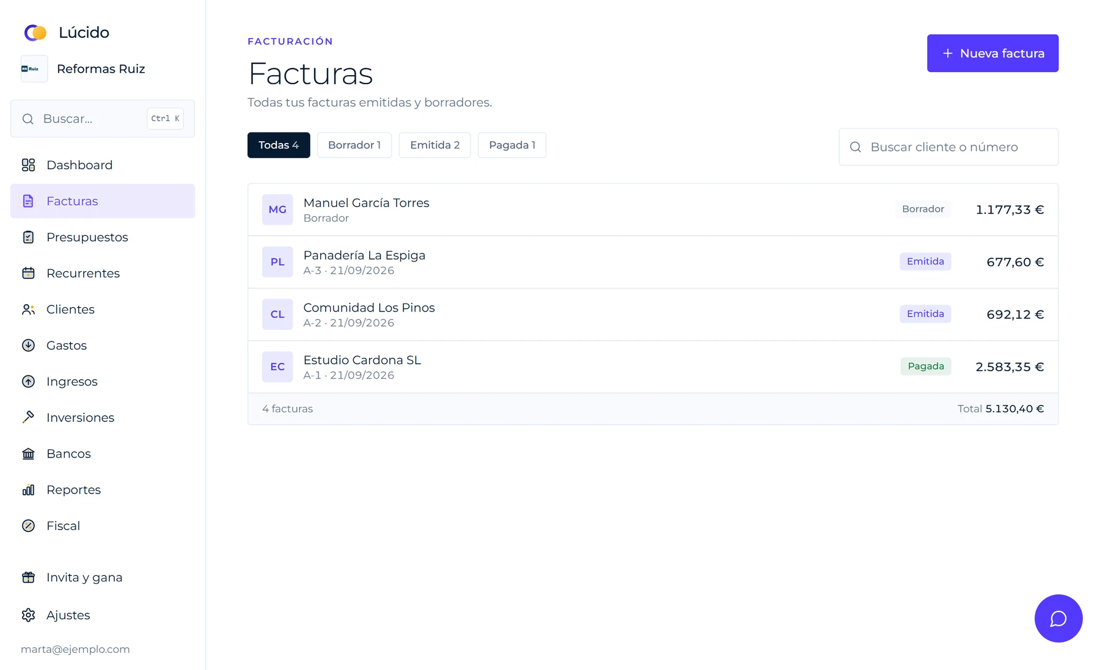The image size is (1100, 670).
Task: Click the MG avatar for Manuel García Torres
Action: (x=277, y=209)
